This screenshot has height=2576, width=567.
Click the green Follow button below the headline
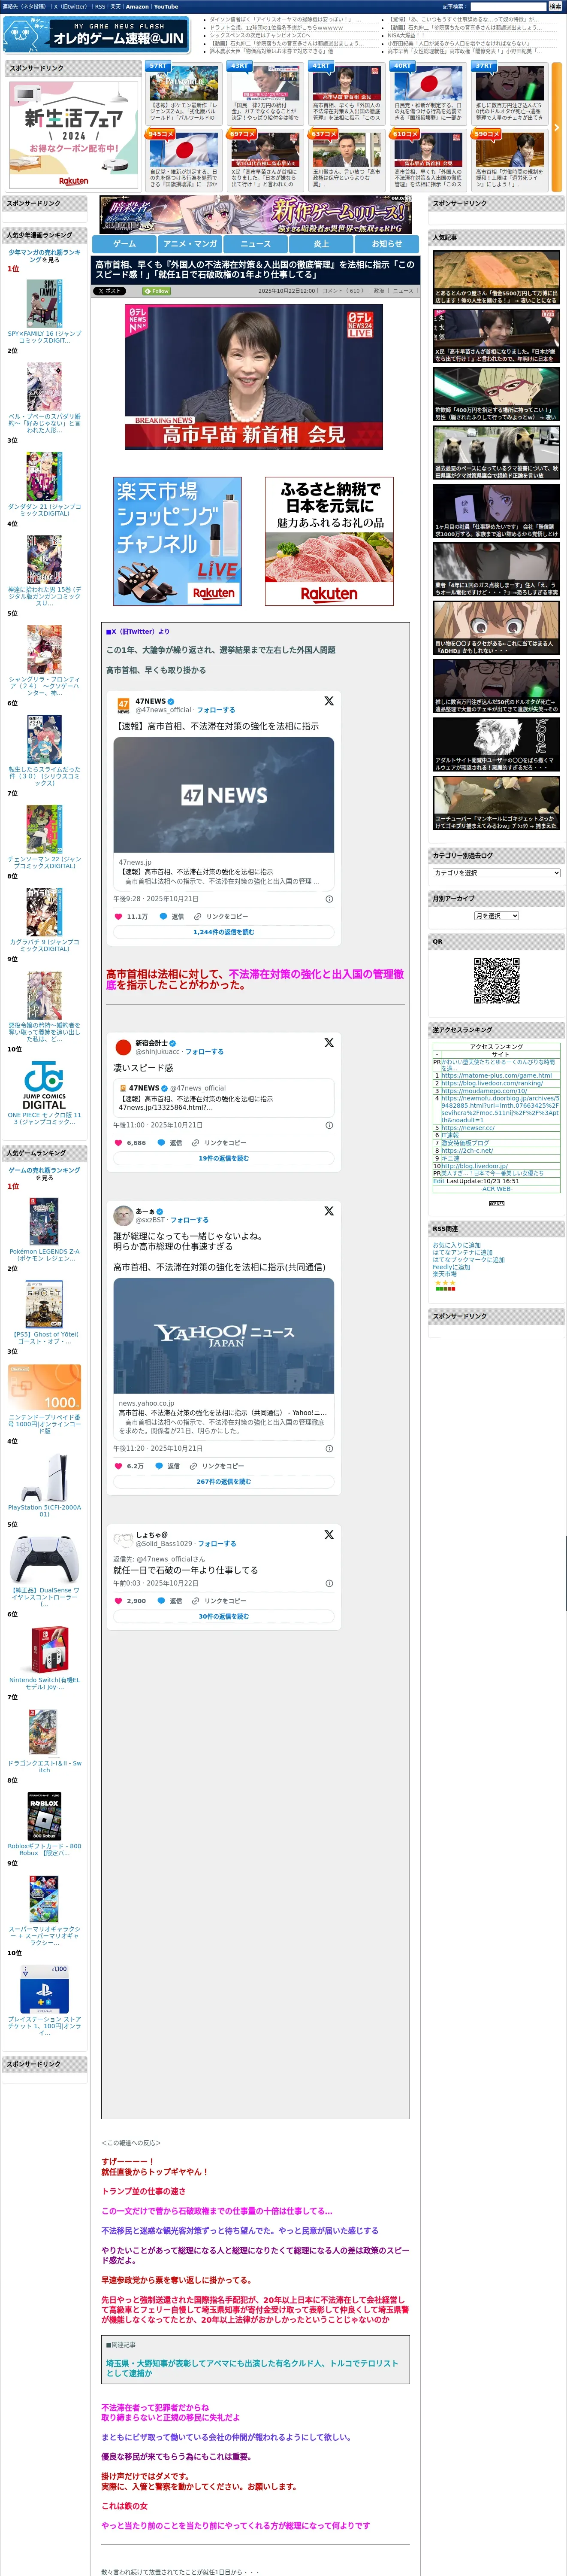pos(157,291)
